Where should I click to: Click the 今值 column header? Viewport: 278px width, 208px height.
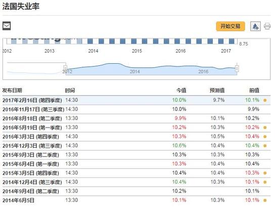click(181, 90)
